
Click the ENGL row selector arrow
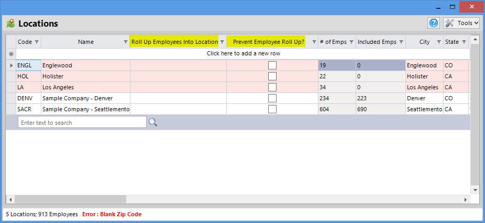click(x=12, y=65)
